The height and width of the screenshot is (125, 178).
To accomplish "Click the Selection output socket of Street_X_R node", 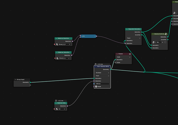I will tap(72, 41).
